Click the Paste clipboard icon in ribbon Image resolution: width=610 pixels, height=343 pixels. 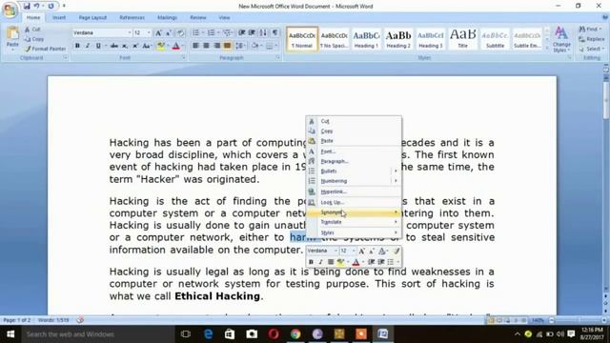[x=12, y=33]
